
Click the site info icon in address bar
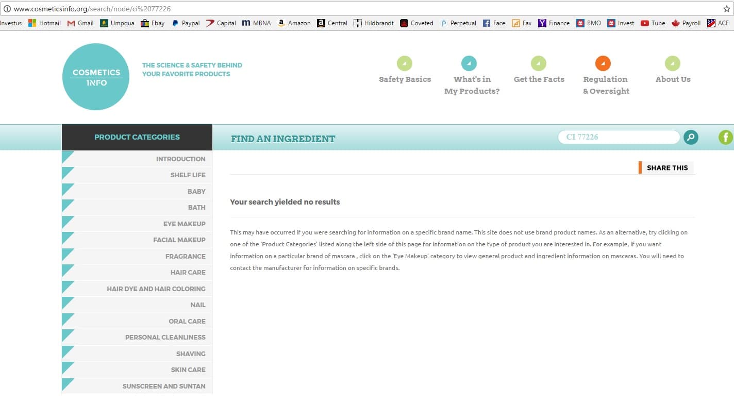coord(7,9)
